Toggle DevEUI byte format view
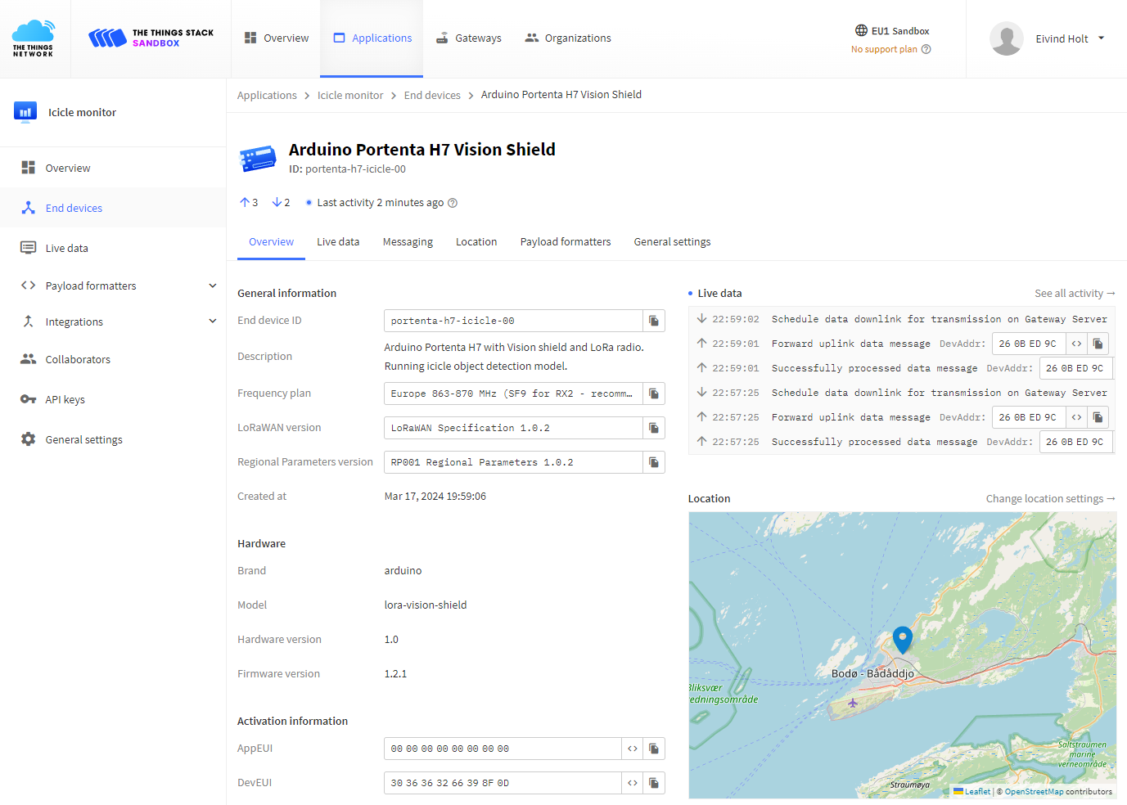This screenshot has height=805, width=1127. pyautogui.click(x=632, y=783)
